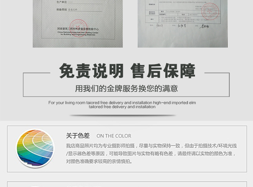
Task: Click the text 'tailored free delivery and installation'
Action: (x=122, y=107)
